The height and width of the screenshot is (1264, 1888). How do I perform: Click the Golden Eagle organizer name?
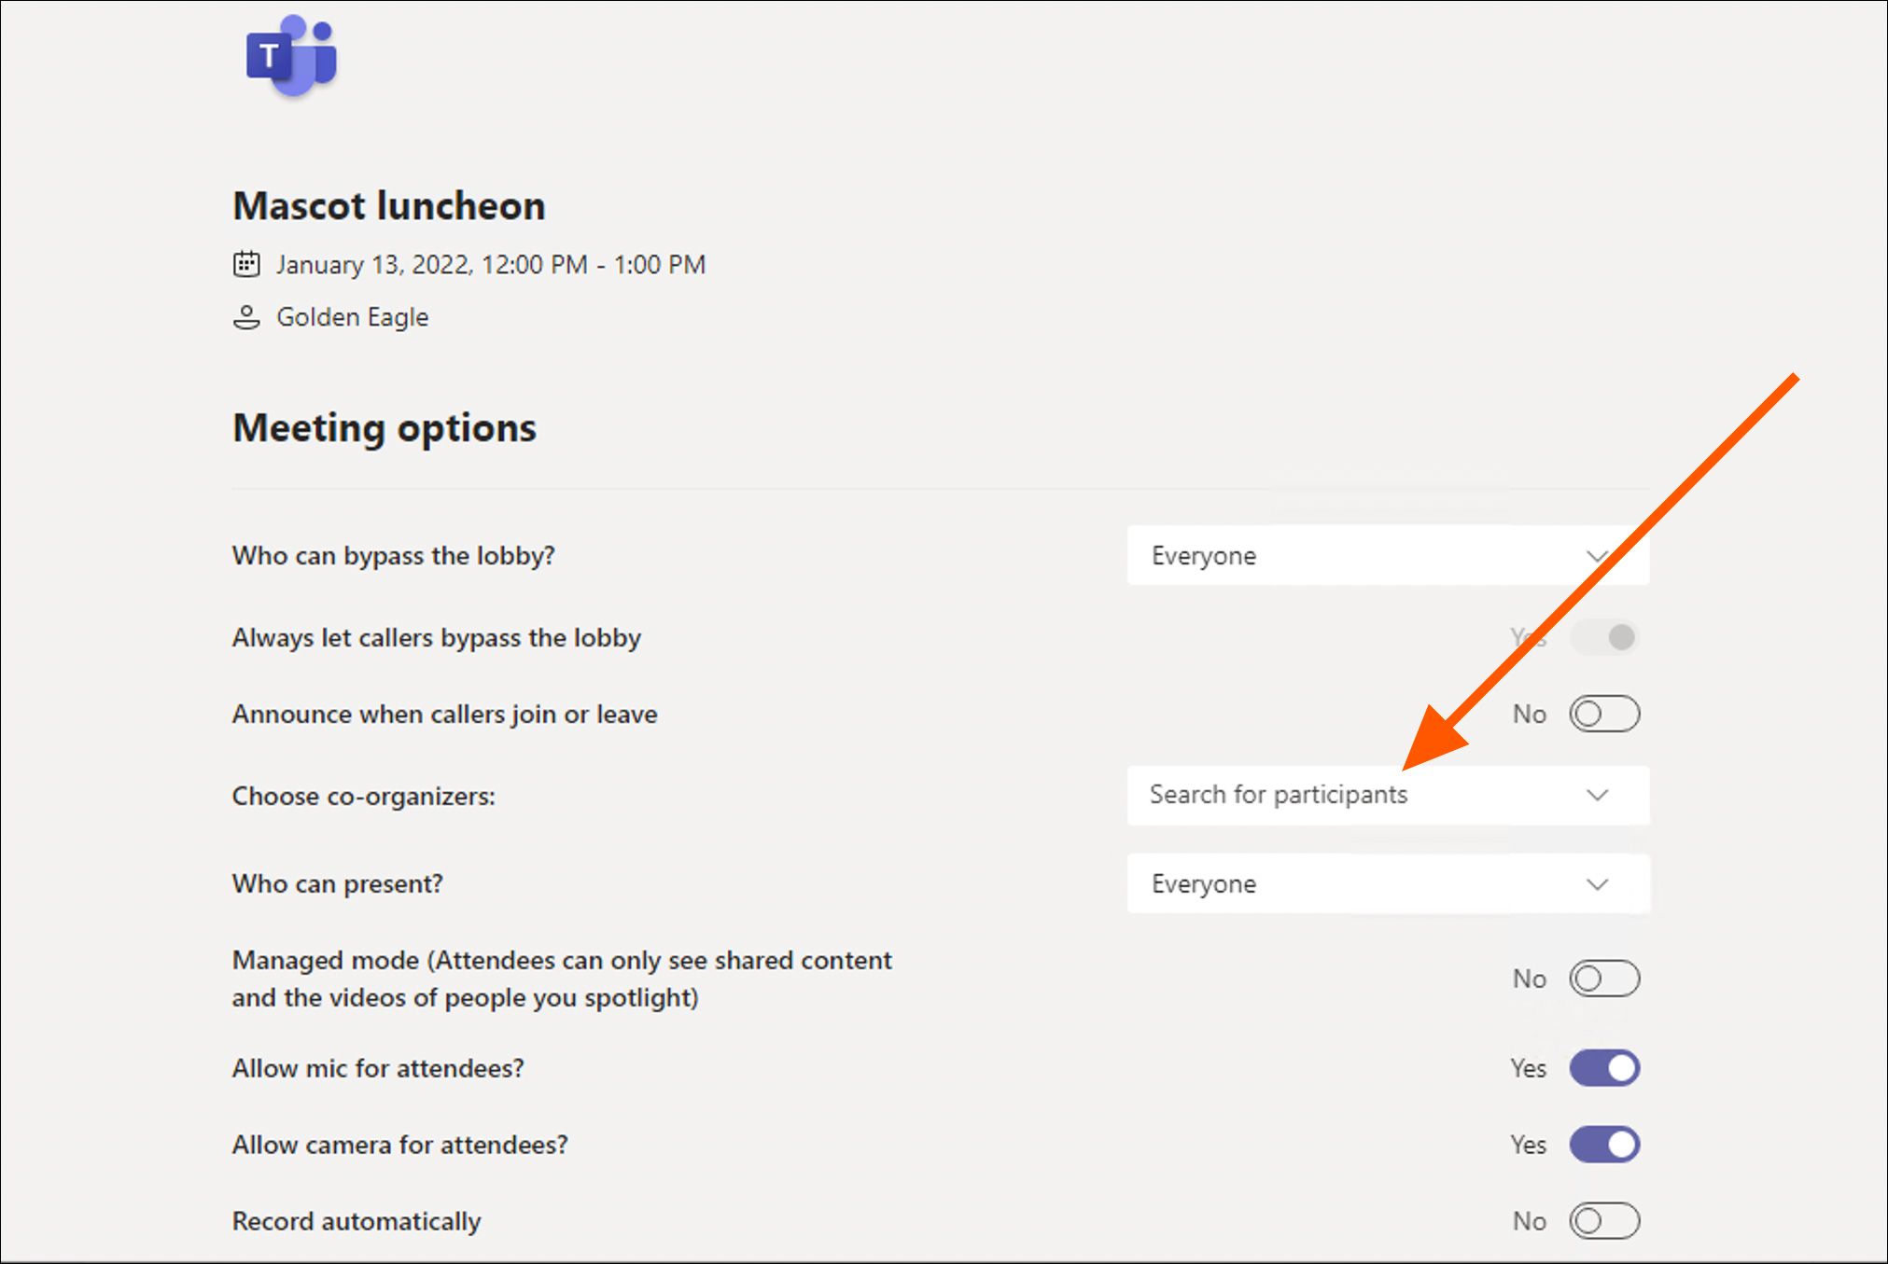click(353, 317)
